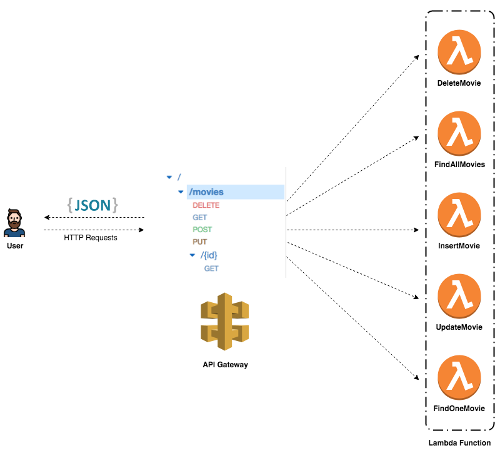
Task: Click the FindAllMovies label
Action: point(459,165)
